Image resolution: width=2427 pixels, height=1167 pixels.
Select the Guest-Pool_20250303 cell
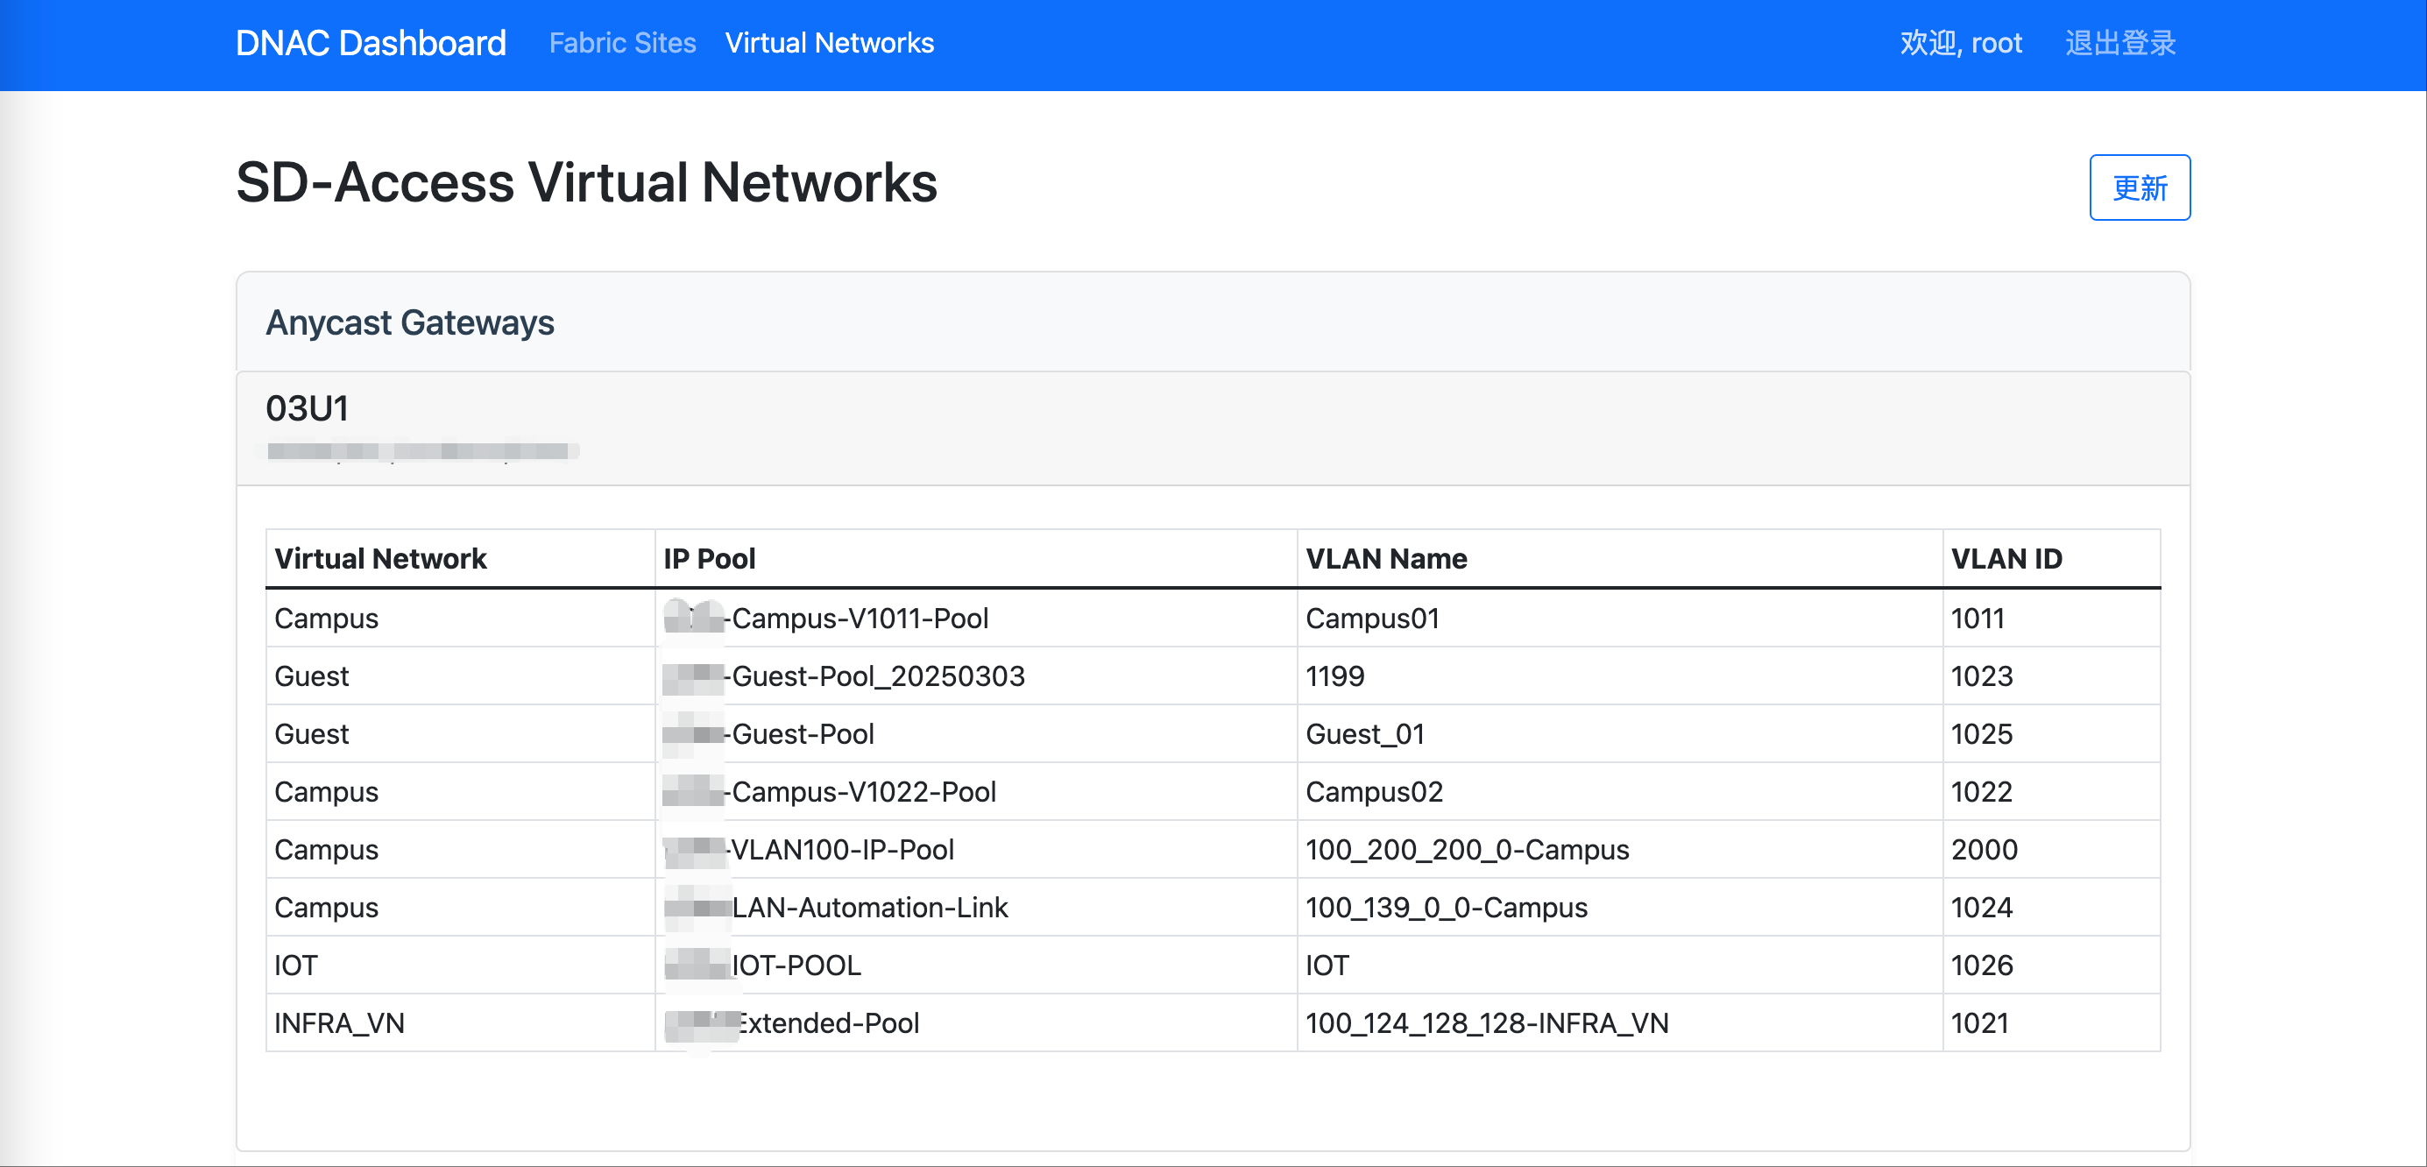(x=976, y=676)
